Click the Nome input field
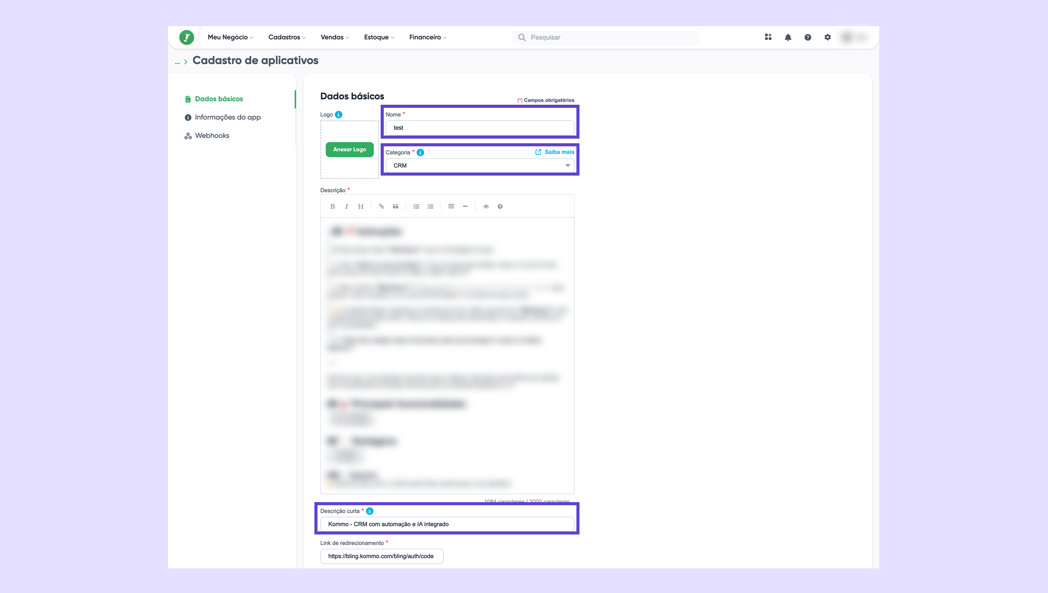 click(x=480, y=128)
